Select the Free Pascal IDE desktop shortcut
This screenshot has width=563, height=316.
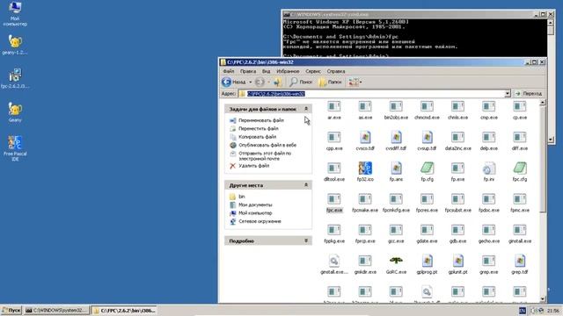point(15,143)
